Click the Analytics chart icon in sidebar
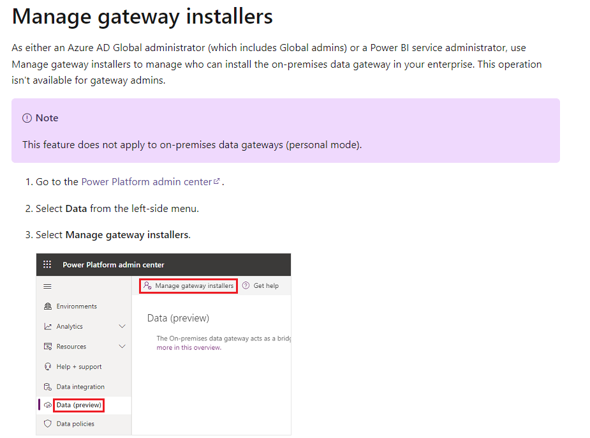Screen dimensions: 590x438 click(47, 326)
